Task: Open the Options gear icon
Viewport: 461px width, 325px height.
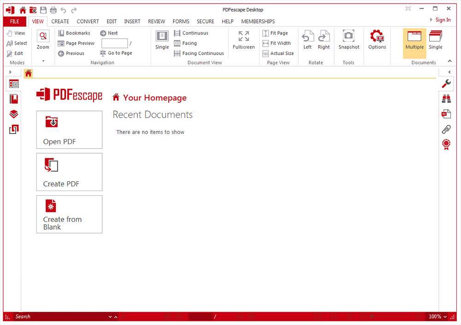Action: click(x=377, y=40)
